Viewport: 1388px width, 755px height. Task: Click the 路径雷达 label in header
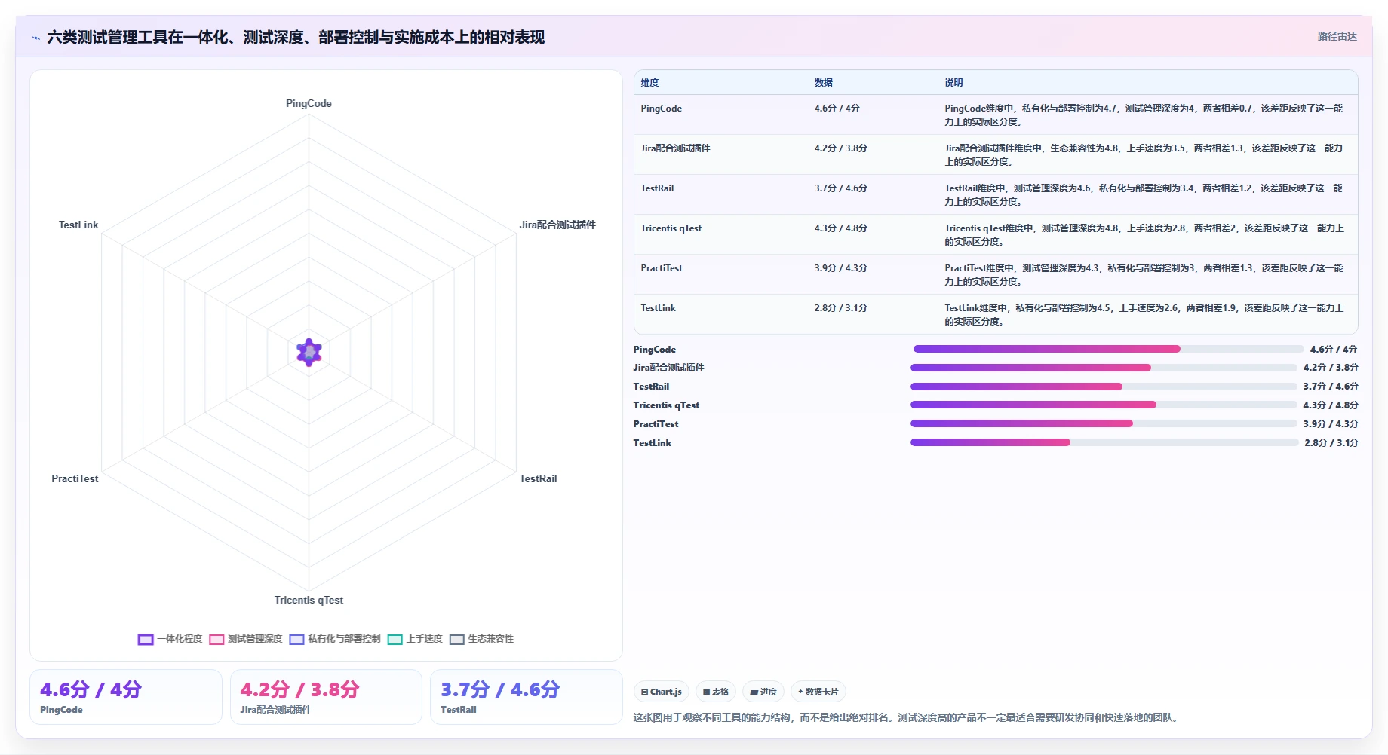click(x=1337, y=36)
